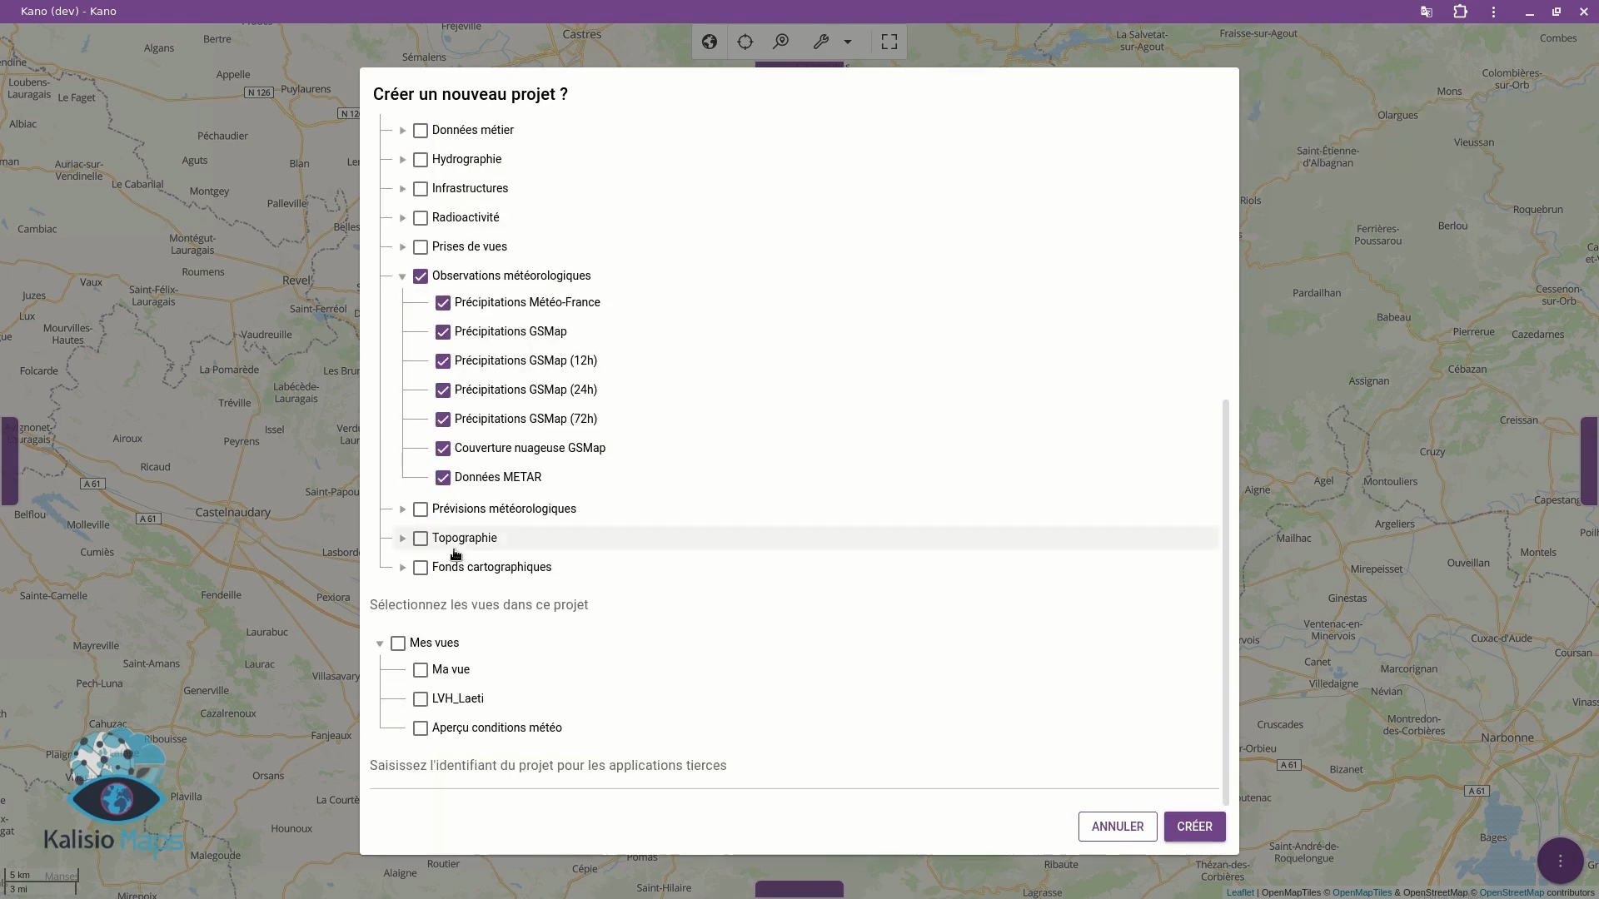This screenshot has width=1599, height=899.
Task: Collapse Observations météorologiques tree node
Action: [402, 276]
